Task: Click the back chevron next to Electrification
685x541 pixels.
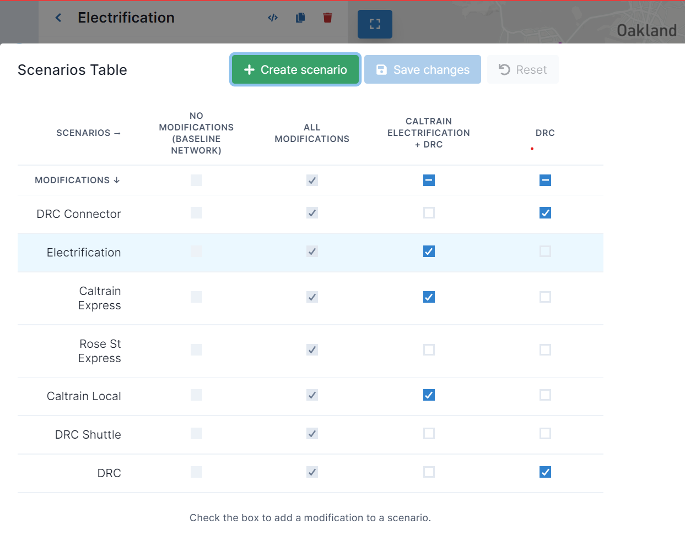Action: coord(58,17)
